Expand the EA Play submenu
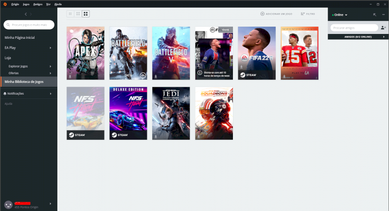The width and height of the screenshot is (389, 211). coord(50,48)
